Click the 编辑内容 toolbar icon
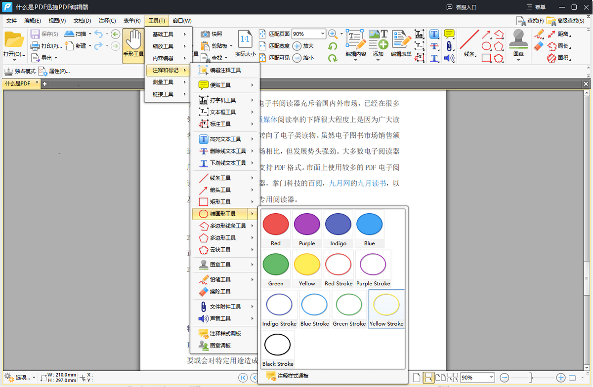The image size is (593, 387). coord(355,39)
